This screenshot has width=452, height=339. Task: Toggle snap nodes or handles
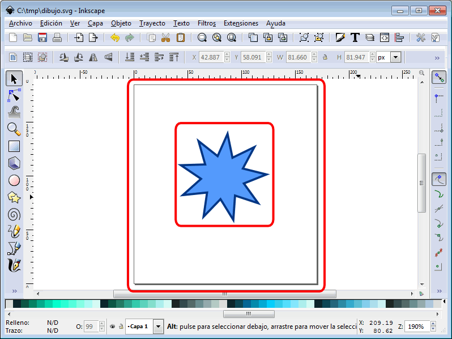pos(439,180)
